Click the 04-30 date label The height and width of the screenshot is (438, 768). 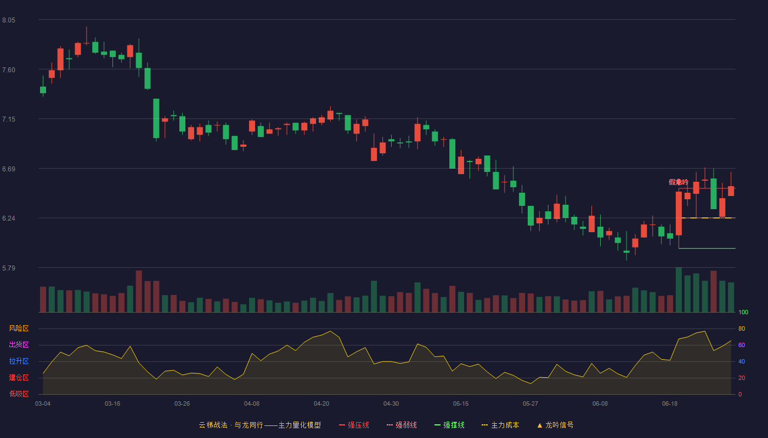click(x=391, y=404)
